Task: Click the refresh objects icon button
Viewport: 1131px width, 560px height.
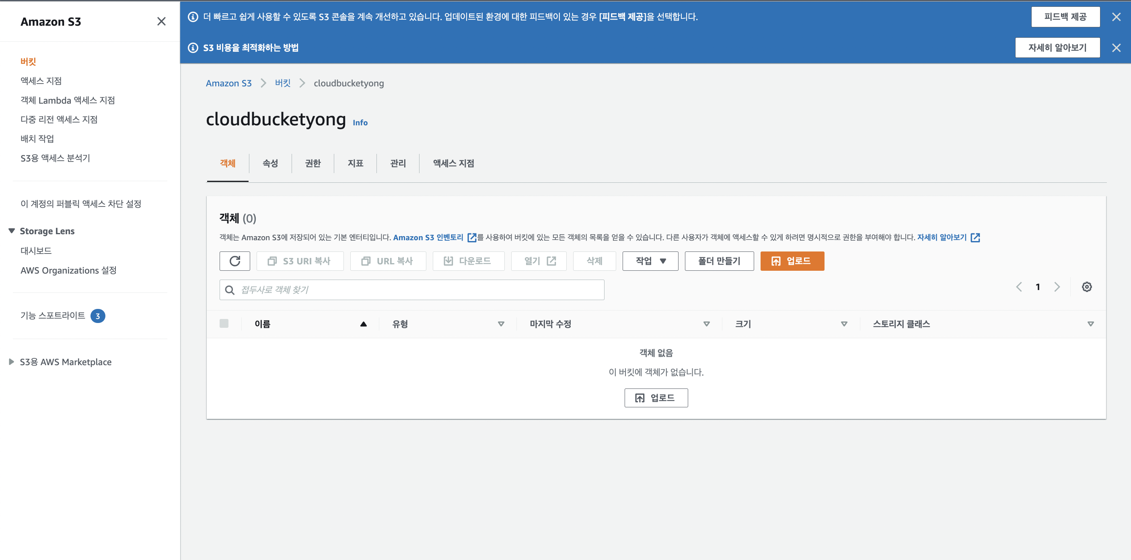Action: [234, 261]
